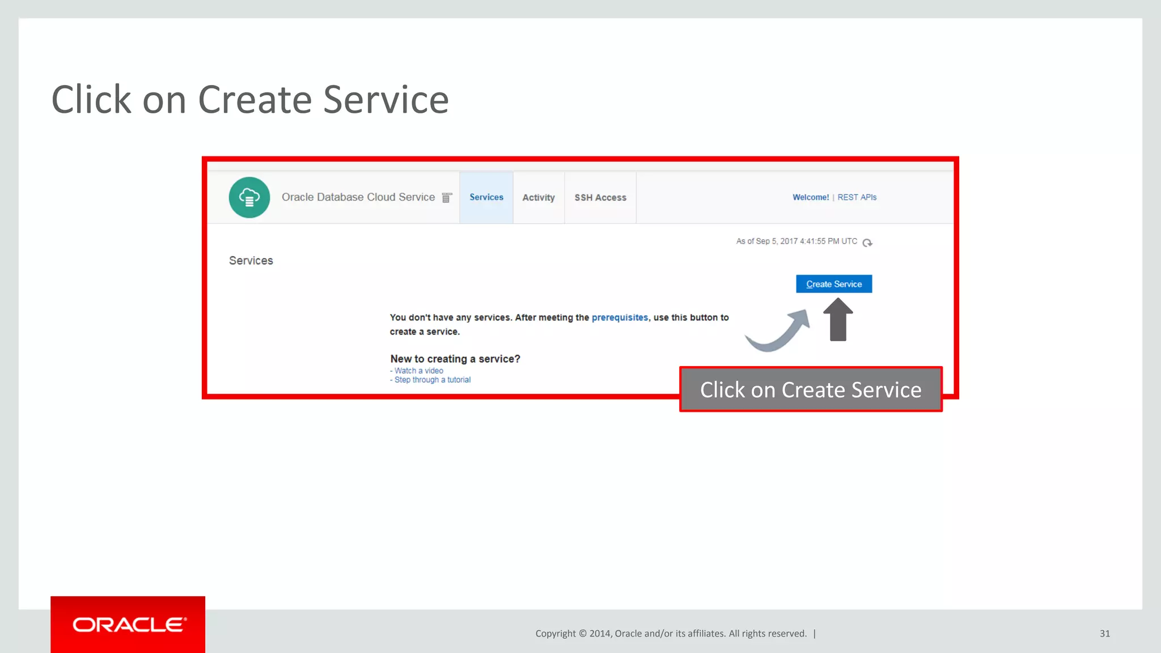The image size is (1161, 653).
Task: Click the Create Service button
Action: point(834,284)
